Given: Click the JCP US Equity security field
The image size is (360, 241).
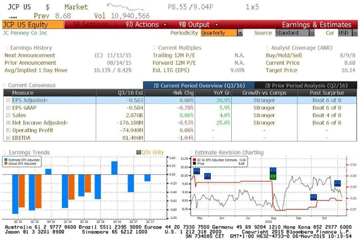Looking at the screenshot, I should pyautogui.click(x=25, y=25).
